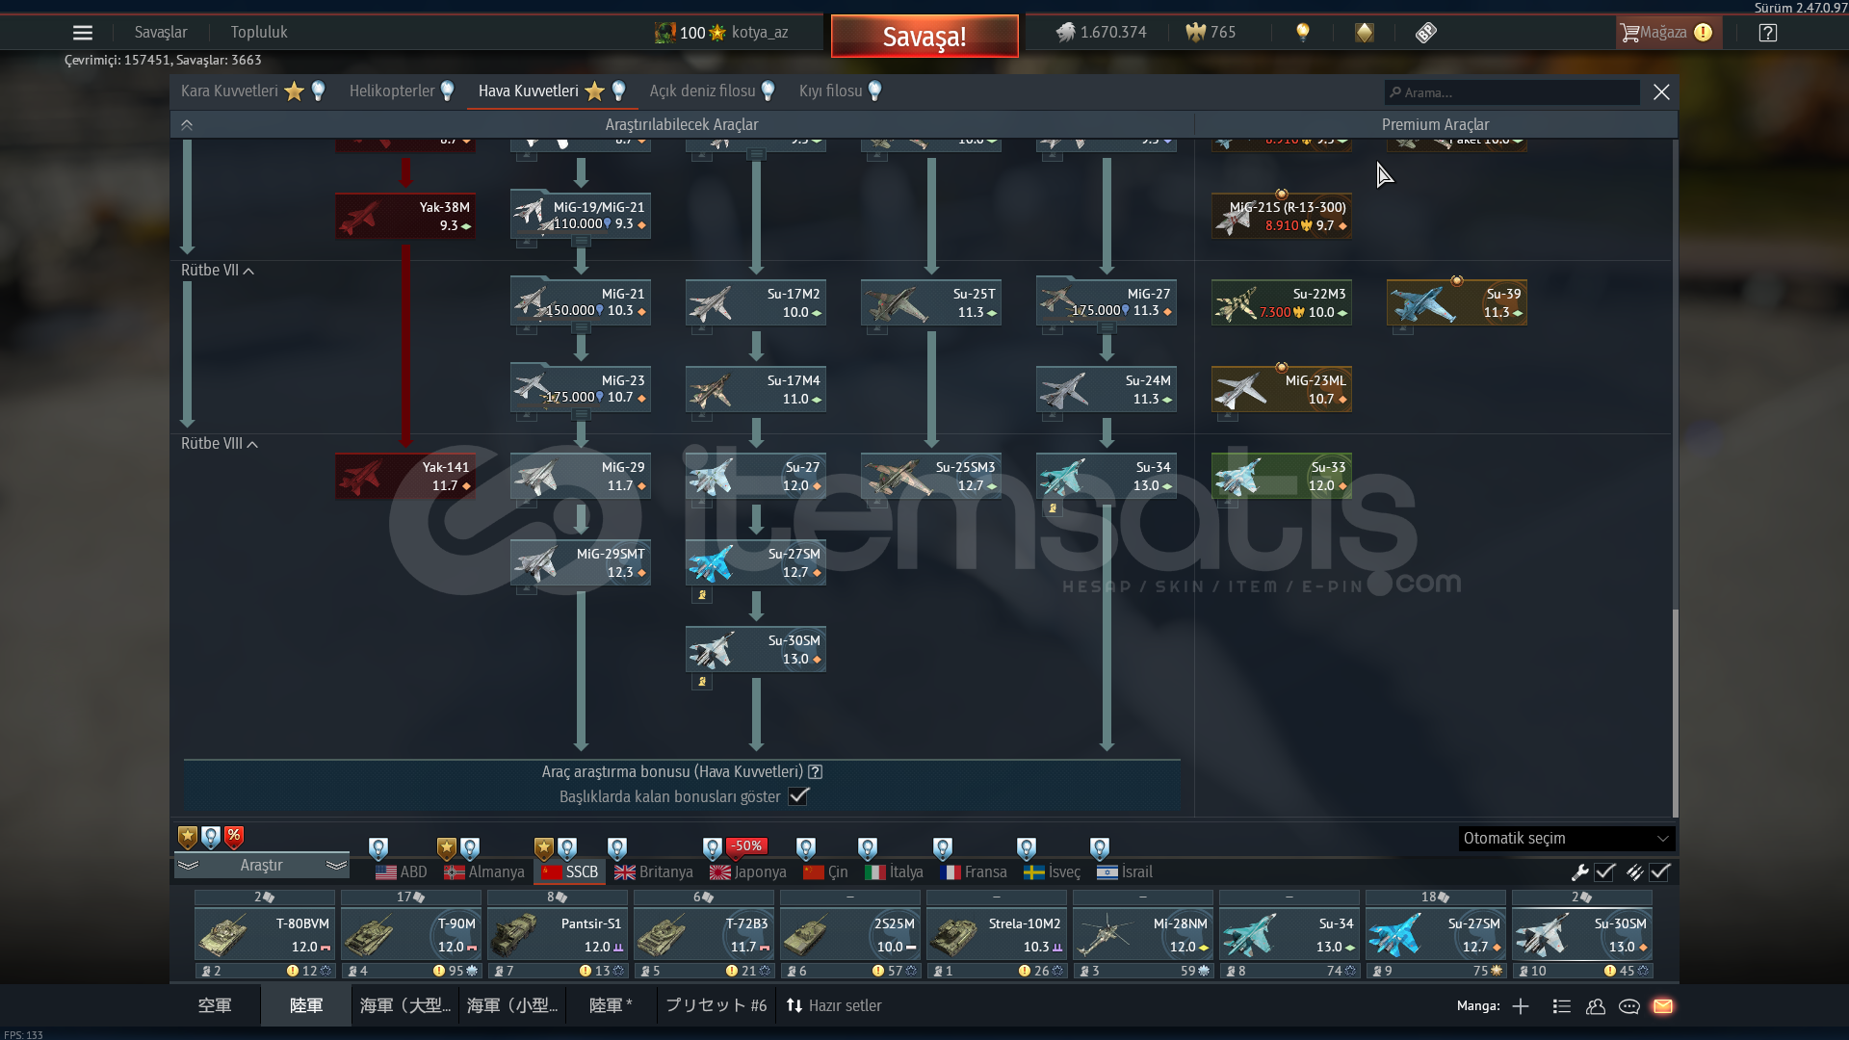Image resolution: width=1849 pixels, height=1040 pixels.
Task: Click the Arama search field
Action: coord(1512,92)
